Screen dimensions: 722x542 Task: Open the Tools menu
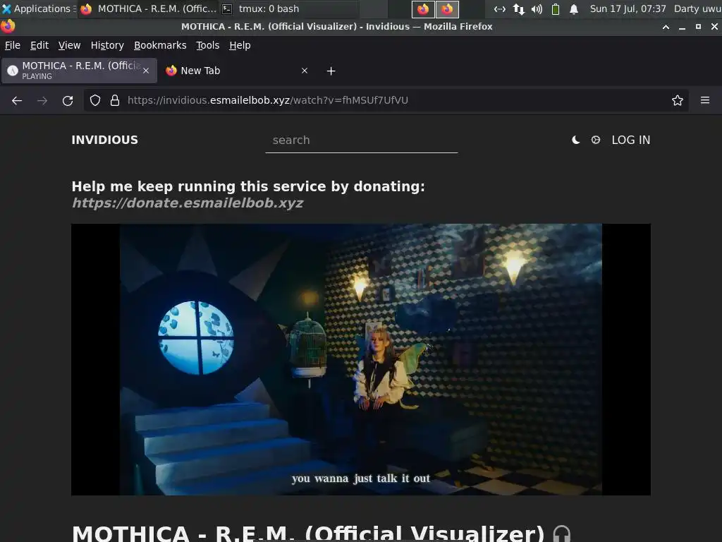[x=208, y=45]
